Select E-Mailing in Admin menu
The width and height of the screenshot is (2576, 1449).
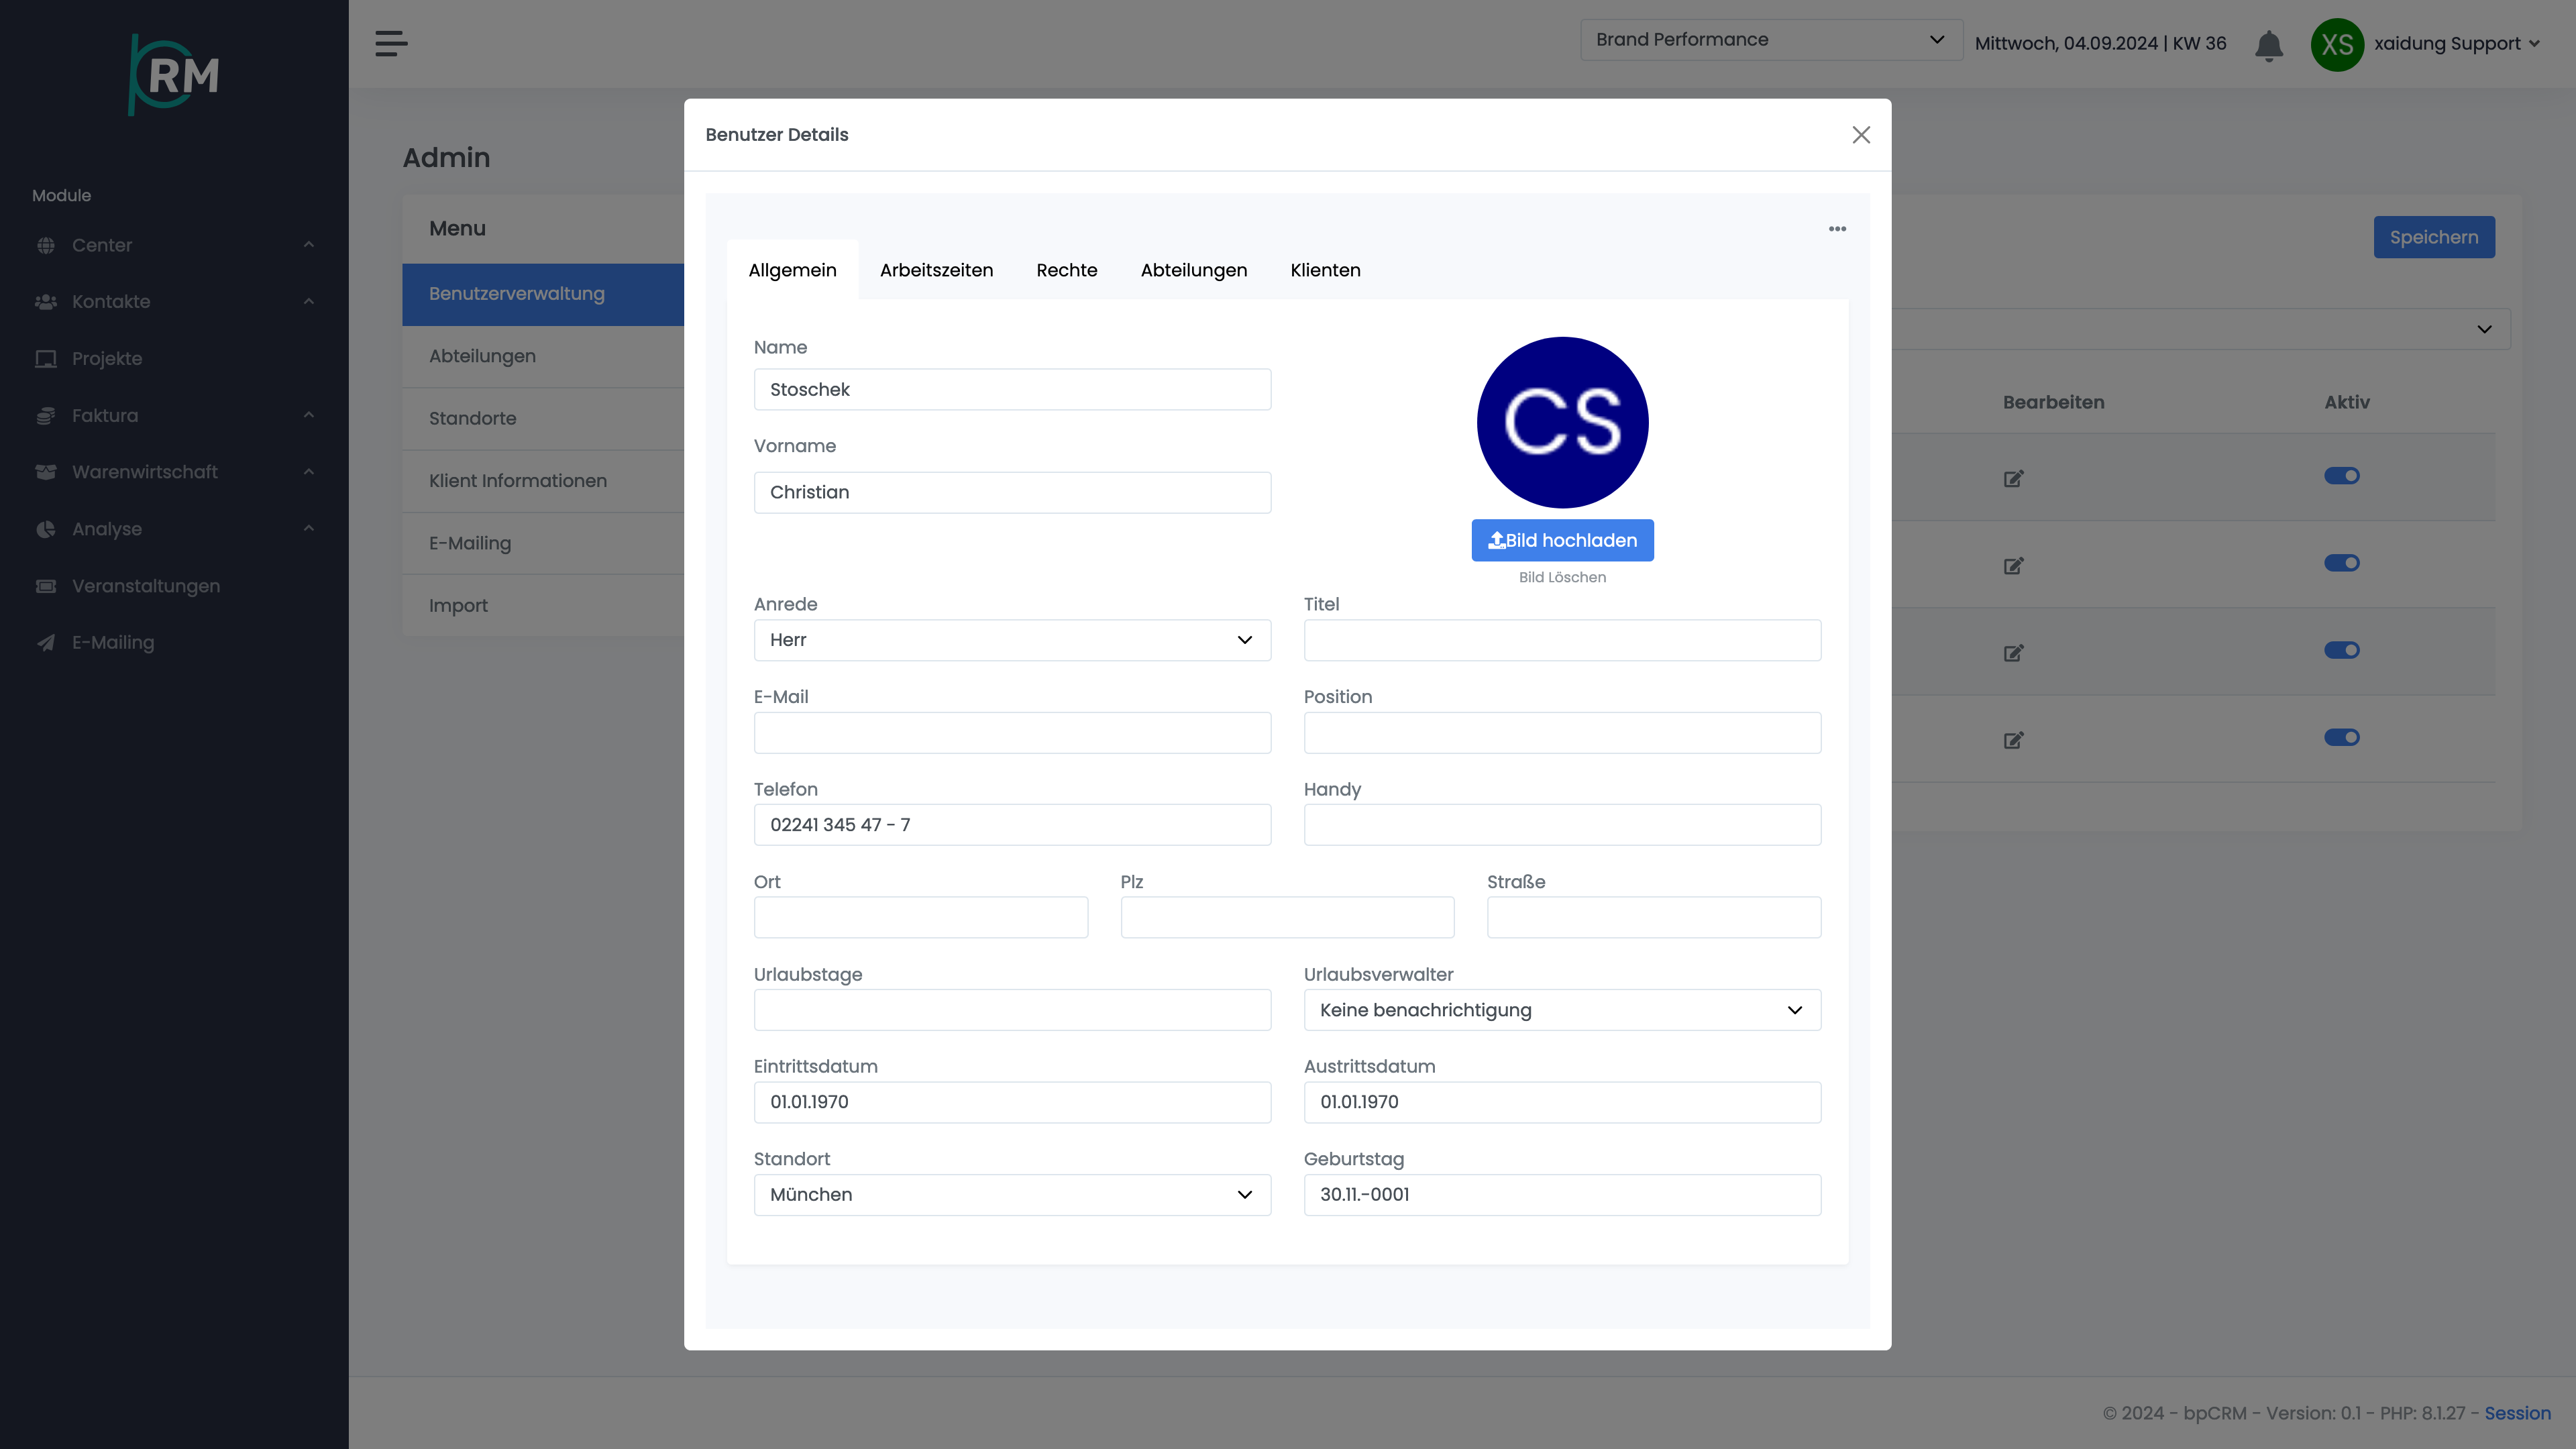coord(543,543)
